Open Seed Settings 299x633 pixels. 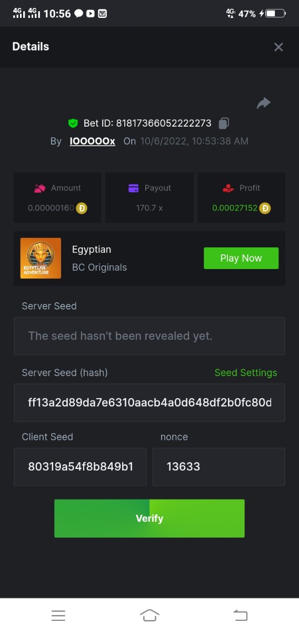click(x=246, y=372)
